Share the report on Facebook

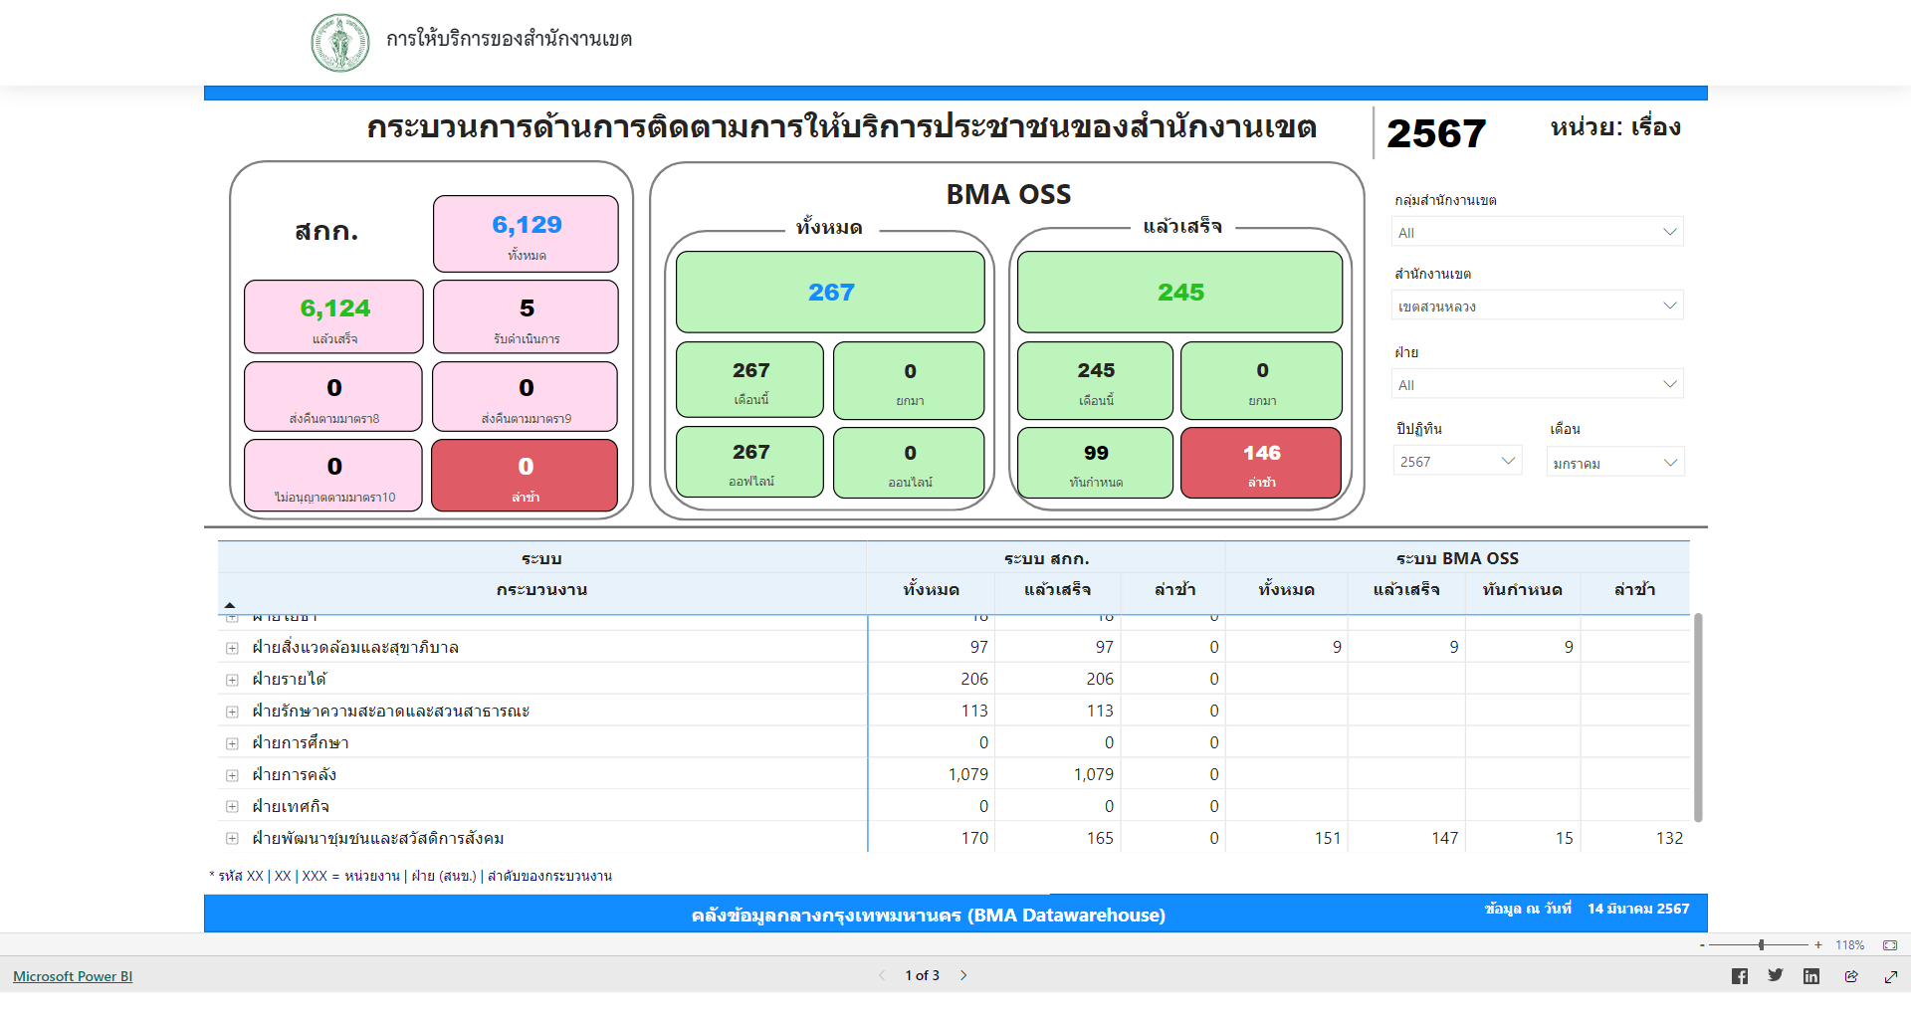pos(1739,976)
